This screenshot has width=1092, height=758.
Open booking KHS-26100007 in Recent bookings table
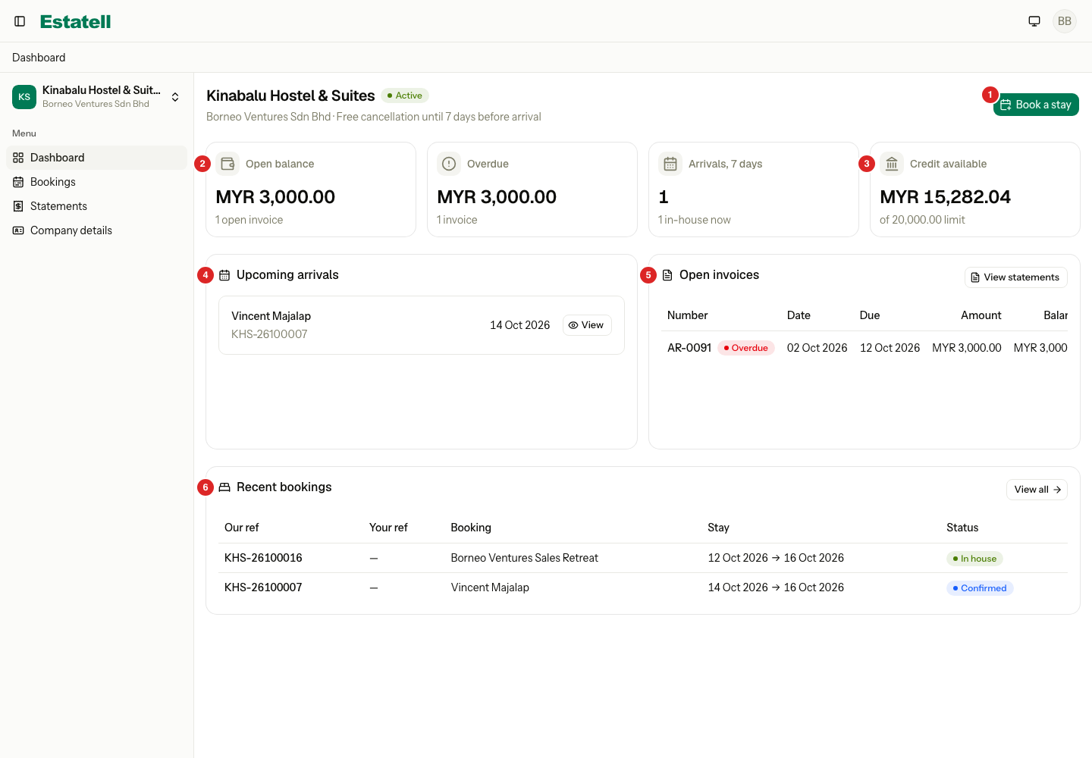pos(643,587)
